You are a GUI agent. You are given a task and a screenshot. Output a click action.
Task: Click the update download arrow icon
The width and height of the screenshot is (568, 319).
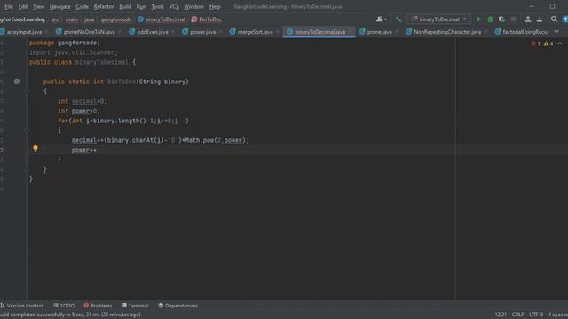540,19
